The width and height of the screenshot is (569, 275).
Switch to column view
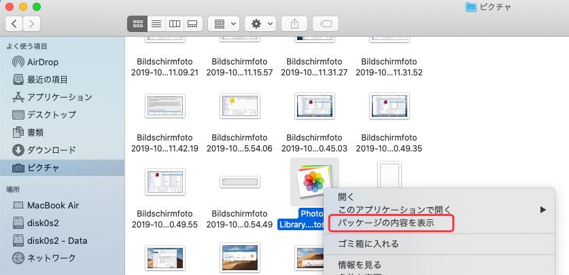tap(175, 23)
